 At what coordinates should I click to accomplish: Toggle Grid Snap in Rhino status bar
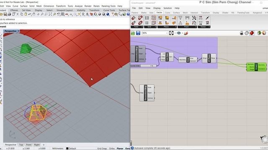102,148
